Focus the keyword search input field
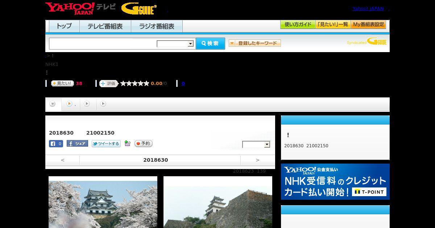This screenshot has height=228, width=435. pyautogui.click(x=103, y=43)
